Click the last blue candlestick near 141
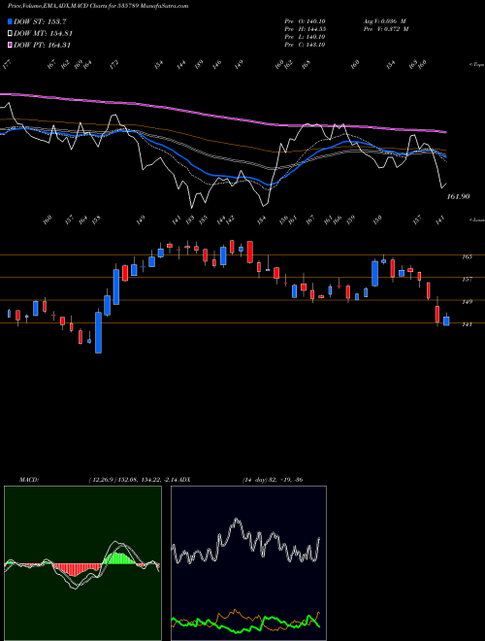The width and height of the screenshot is (485, 641). point(446,320)
